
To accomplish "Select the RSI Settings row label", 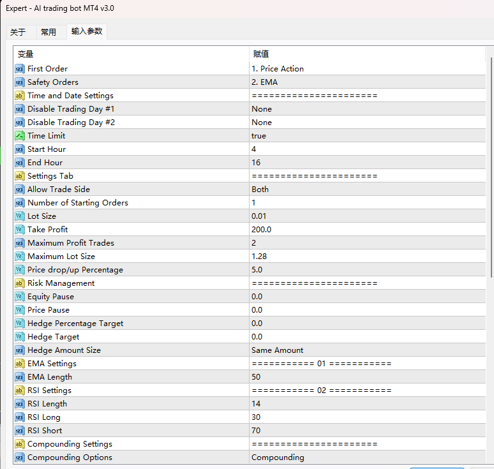I will (x=49, y=391).
